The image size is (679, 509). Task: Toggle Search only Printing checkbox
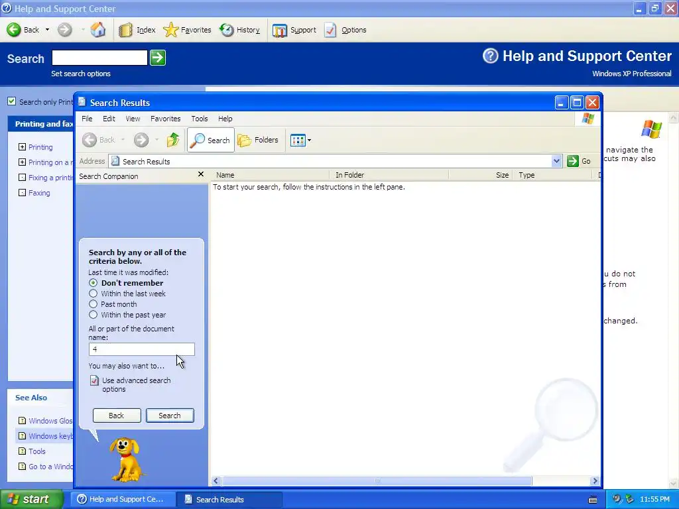(x=12, y=101)
